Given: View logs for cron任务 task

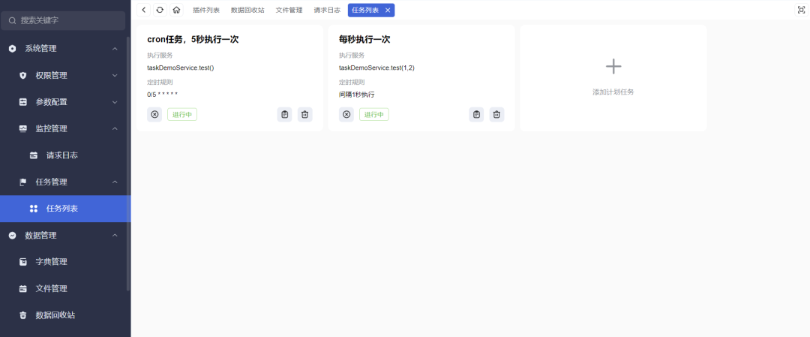Looking at the screenshot, I should tap(285, 115).
